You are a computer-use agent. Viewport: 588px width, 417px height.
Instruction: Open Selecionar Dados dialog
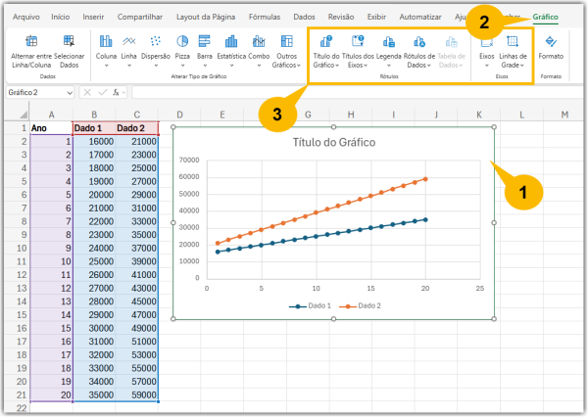coord(69,42)
